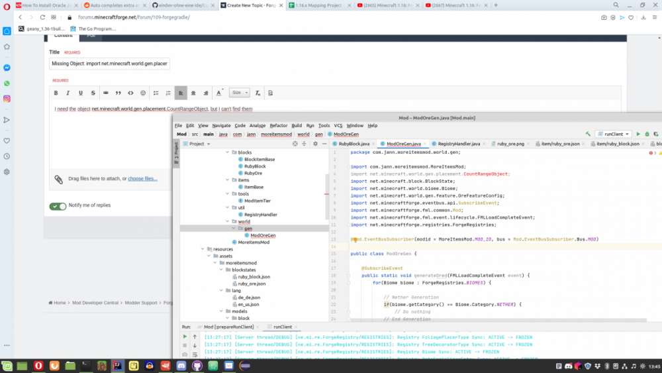Screen dimensions: 662x373
Task: Open WhatsApp in the Opera sidebar
Action: (x=7, y=83)
